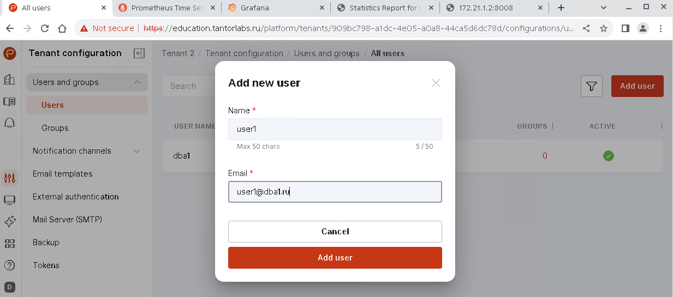Click the monitor icon in sidebar
This screenshot has width=673, height=297.
point(9,200)
